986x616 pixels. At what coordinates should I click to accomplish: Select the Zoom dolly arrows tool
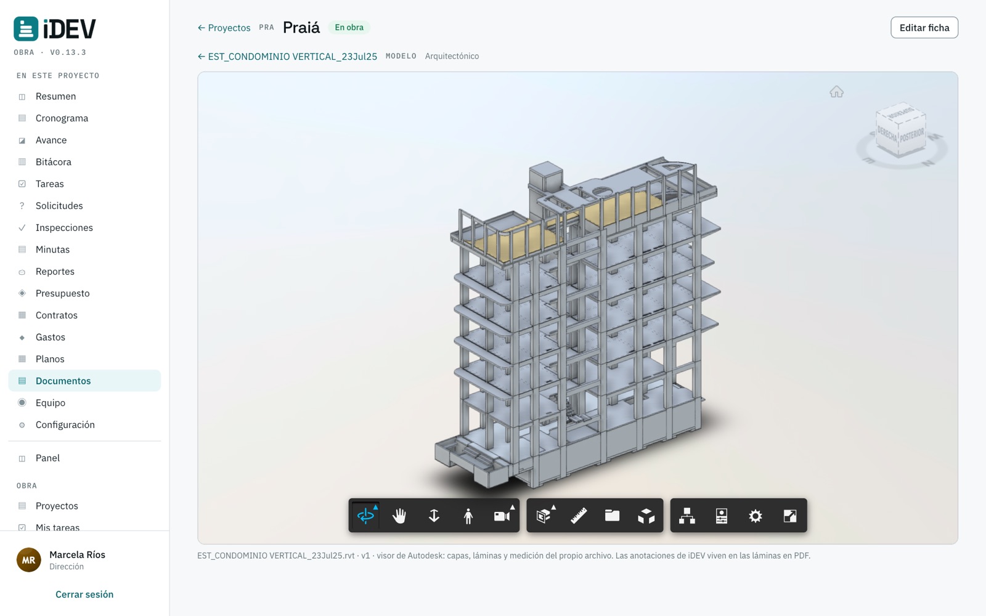[434, 515]
